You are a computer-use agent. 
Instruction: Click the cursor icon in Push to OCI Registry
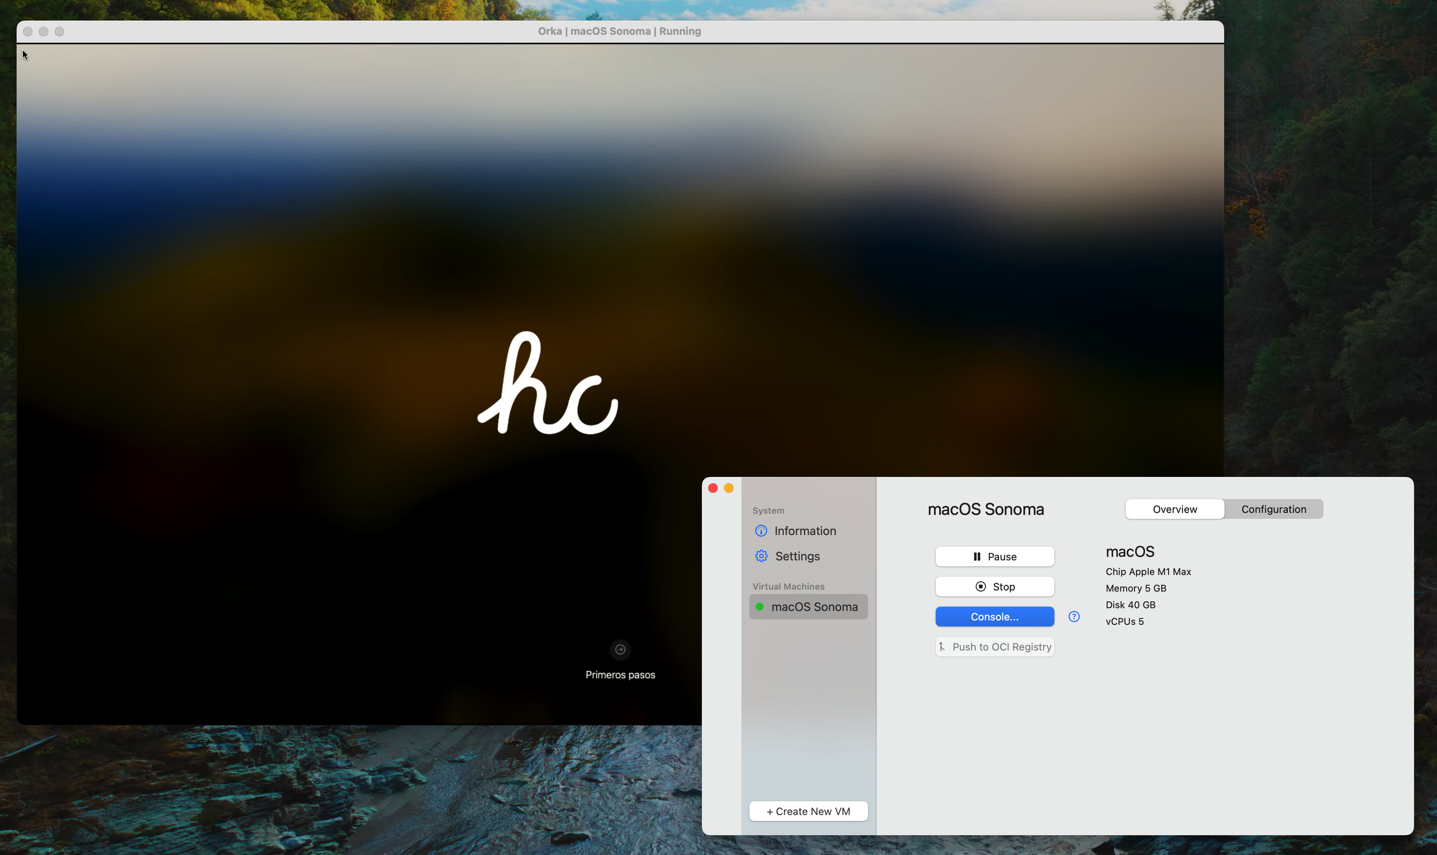coord(943,647)
